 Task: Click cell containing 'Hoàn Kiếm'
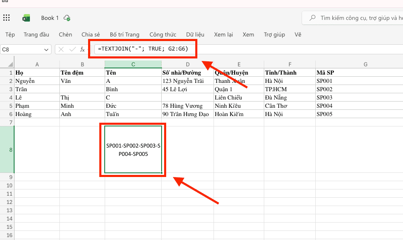[239, 114]
